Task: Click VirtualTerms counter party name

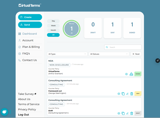Action: (x=54, y=71)
